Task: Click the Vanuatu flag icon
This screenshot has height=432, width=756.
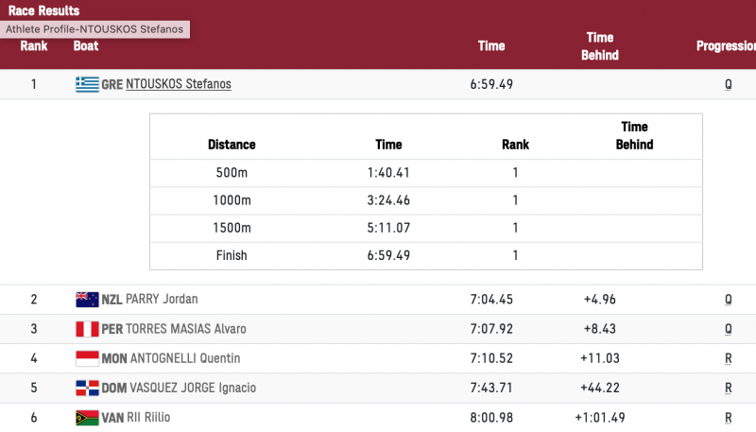Action: click(87, 417)
